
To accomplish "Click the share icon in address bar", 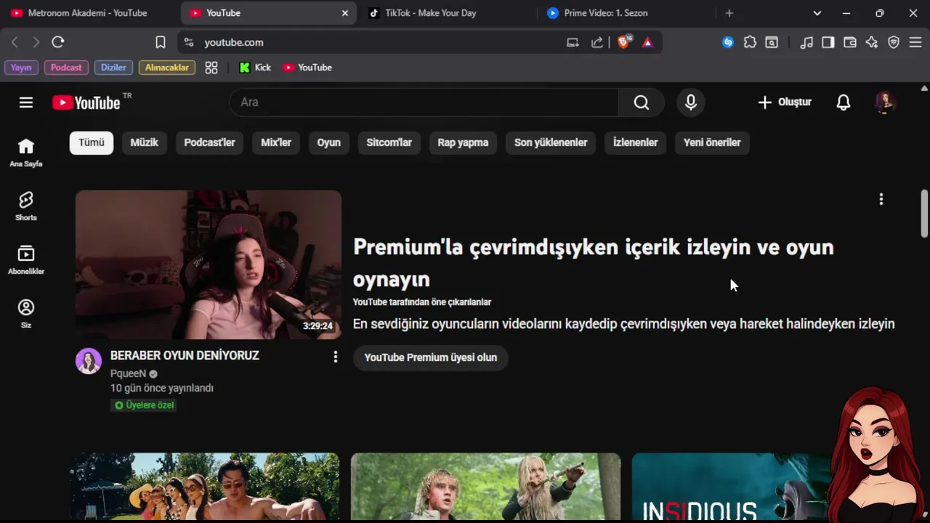I will pos(597,42).
